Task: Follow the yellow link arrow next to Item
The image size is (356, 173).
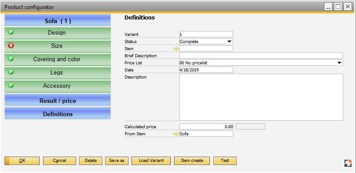Action: (176, 49)
